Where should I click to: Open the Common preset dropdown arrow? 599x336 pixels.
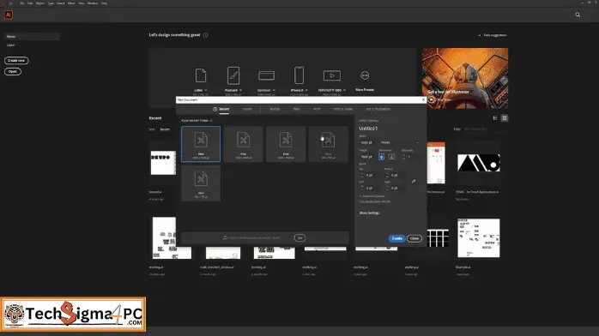(x=274, y=90)
